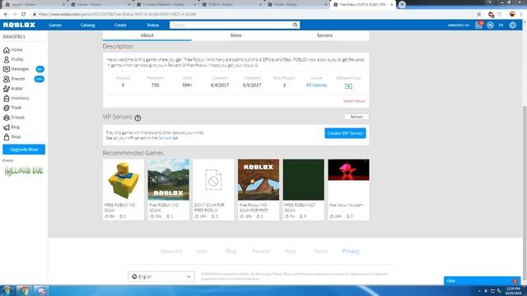The width and height of the screenshot is (527, 296).
Task: Switch to the first browser tab
Action: point(34,5)
